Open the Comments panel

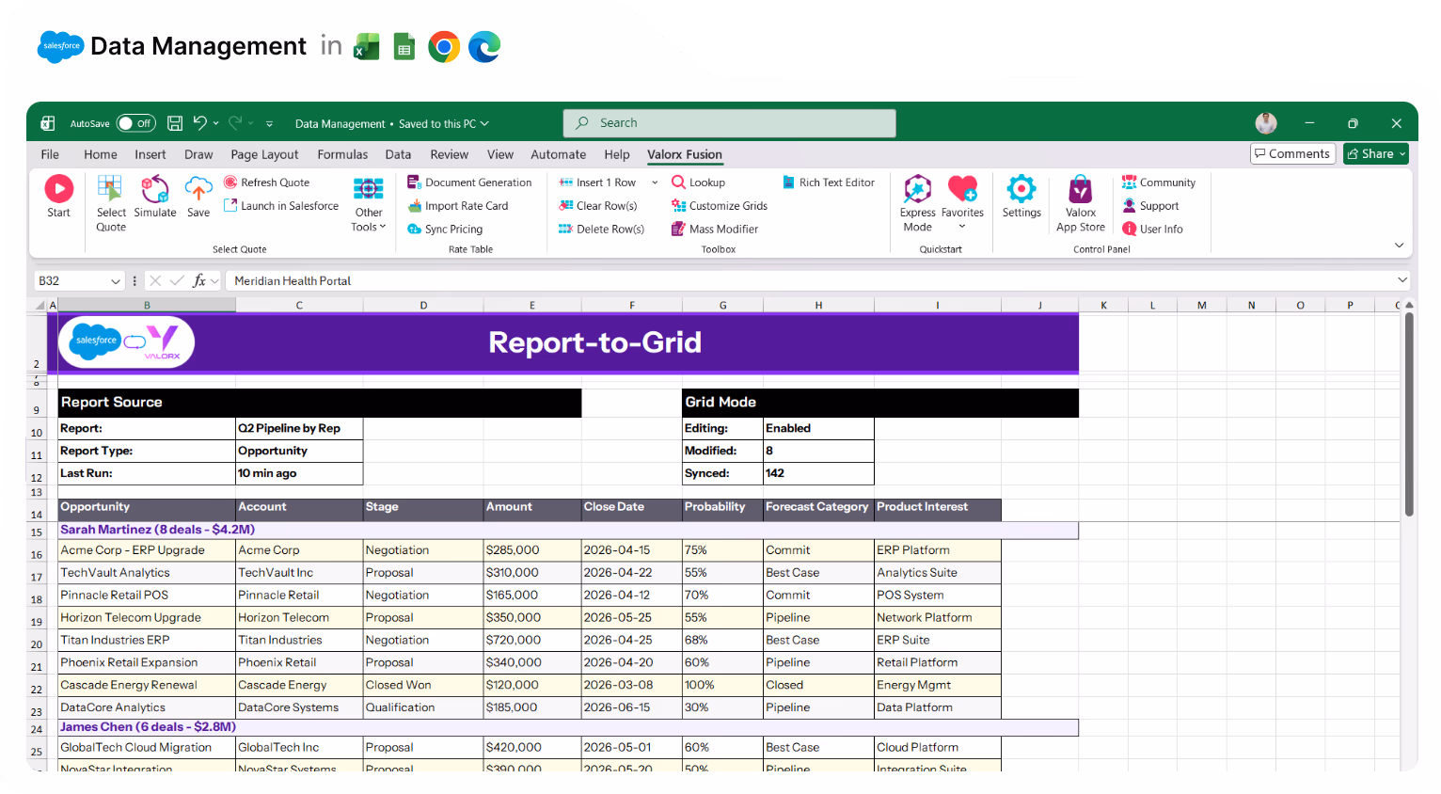click(x=1292, y=153)
